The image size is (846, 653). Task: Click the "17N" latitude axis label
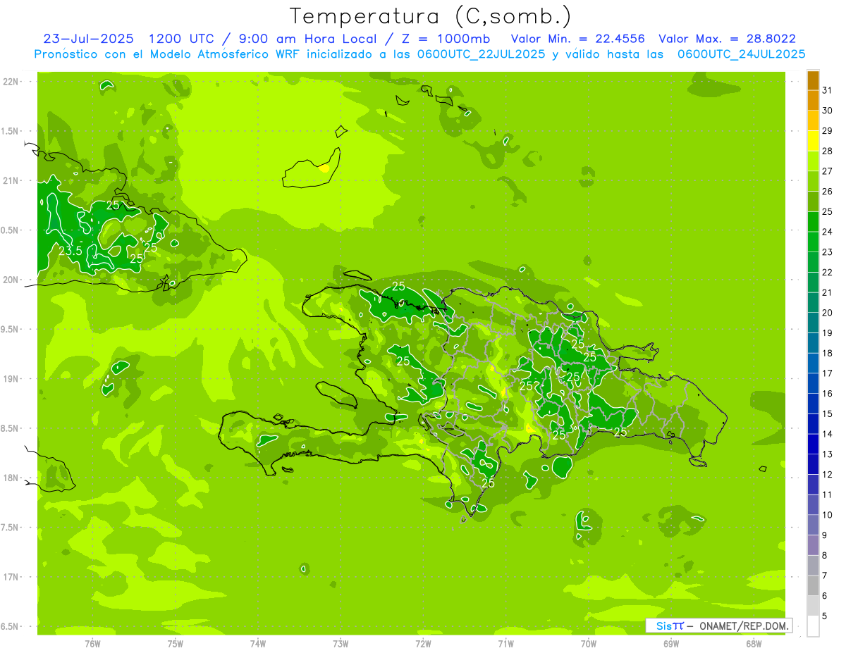pyautogui.click(x=11, y=577)
